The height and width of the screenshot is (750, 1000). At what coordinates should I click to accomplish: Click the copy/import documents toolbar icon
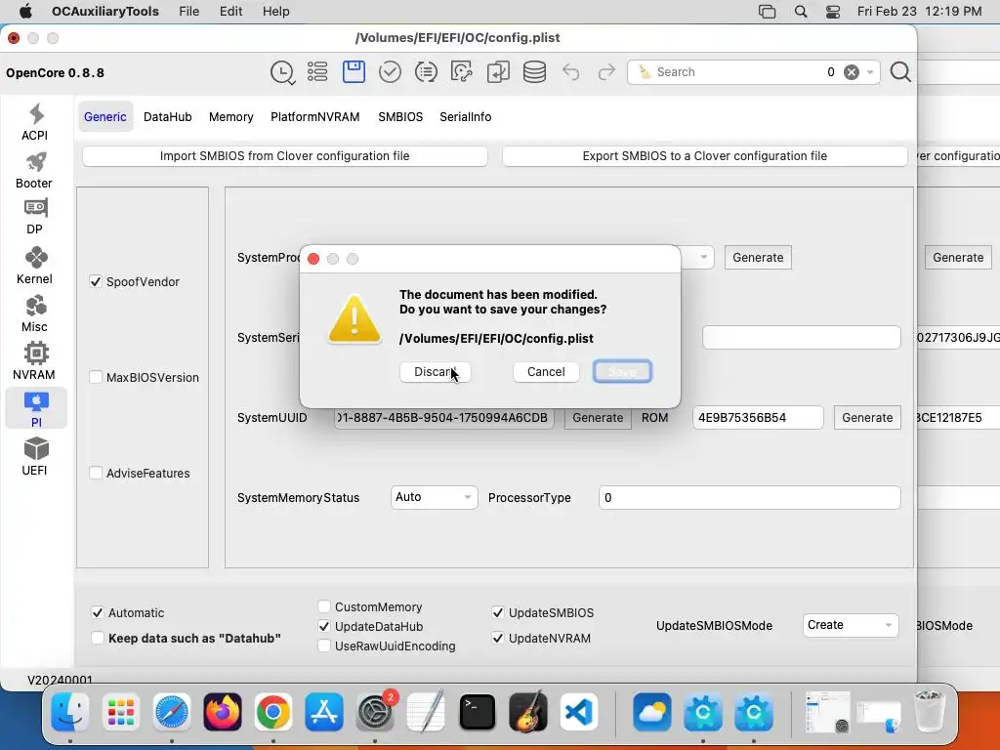pyautogui.click(x=498, y=72)
